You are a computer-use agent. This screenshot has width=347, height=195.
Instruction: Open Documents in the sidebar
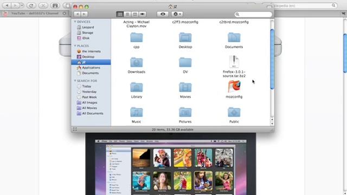pyautogui.click(x=91, y=73)
